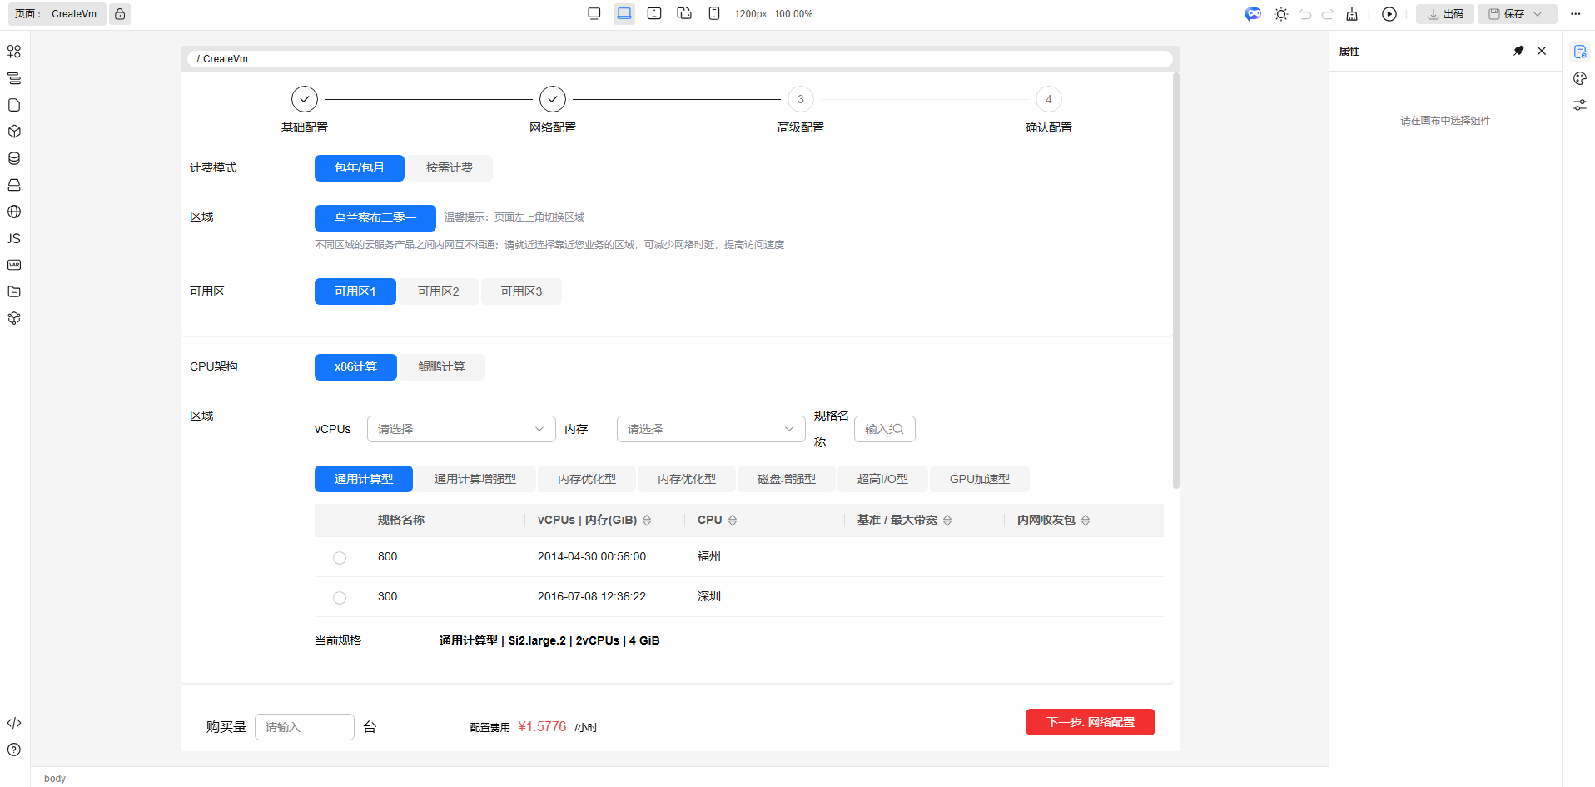
Task: Open the JS panel in the left sidebar
Action: 13,239
